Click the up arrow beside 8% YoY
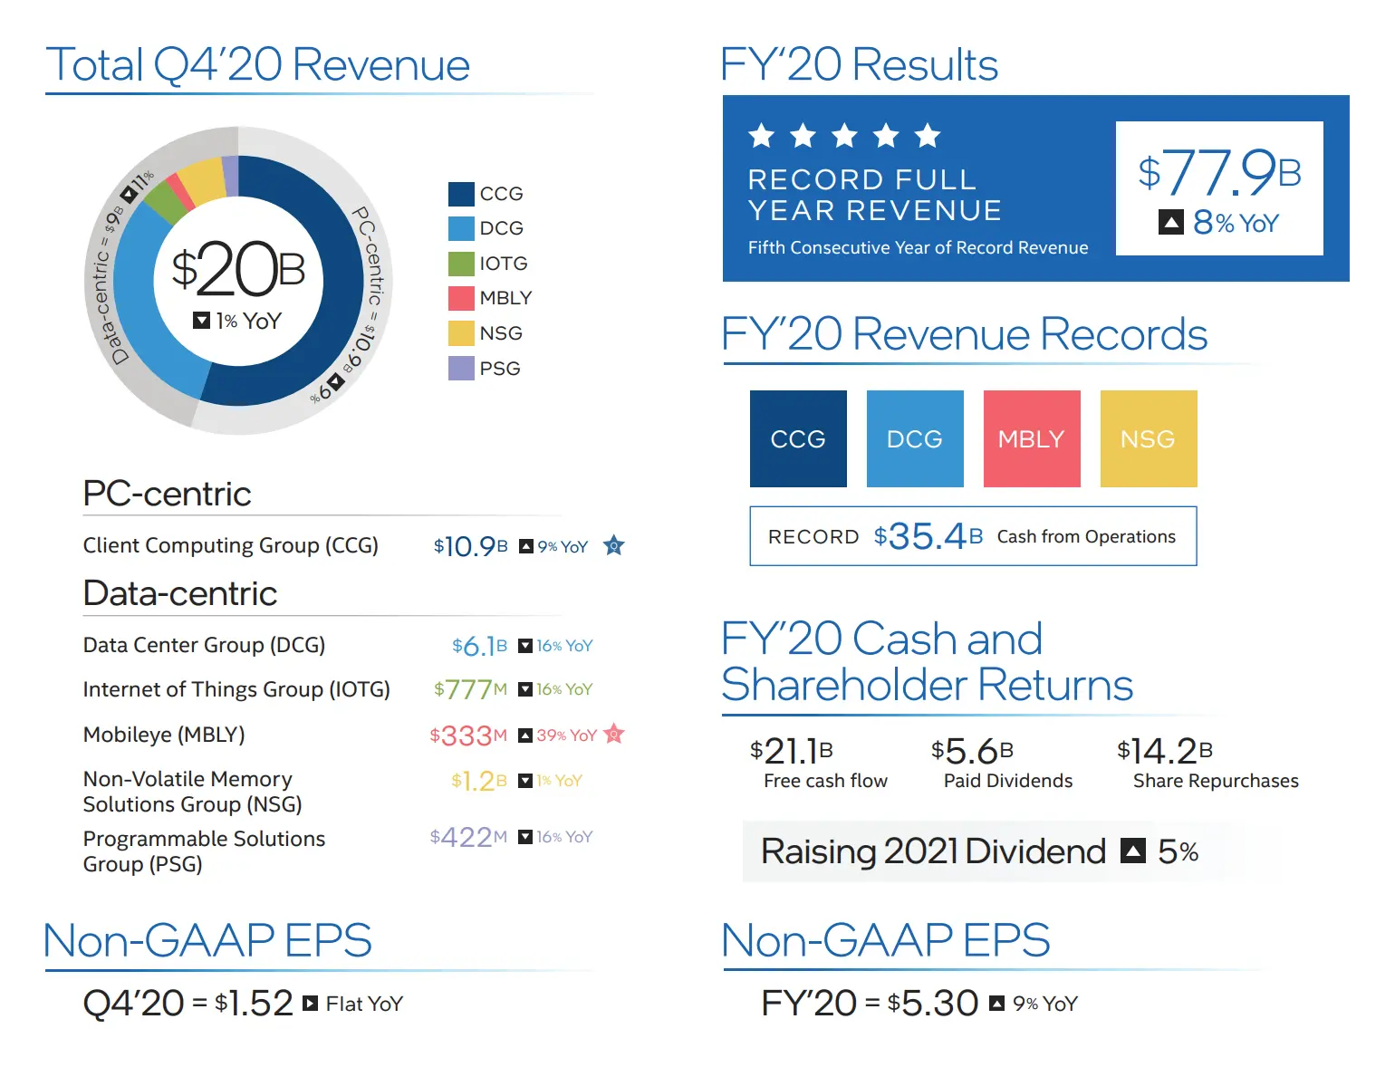 tap(1171, 222)
